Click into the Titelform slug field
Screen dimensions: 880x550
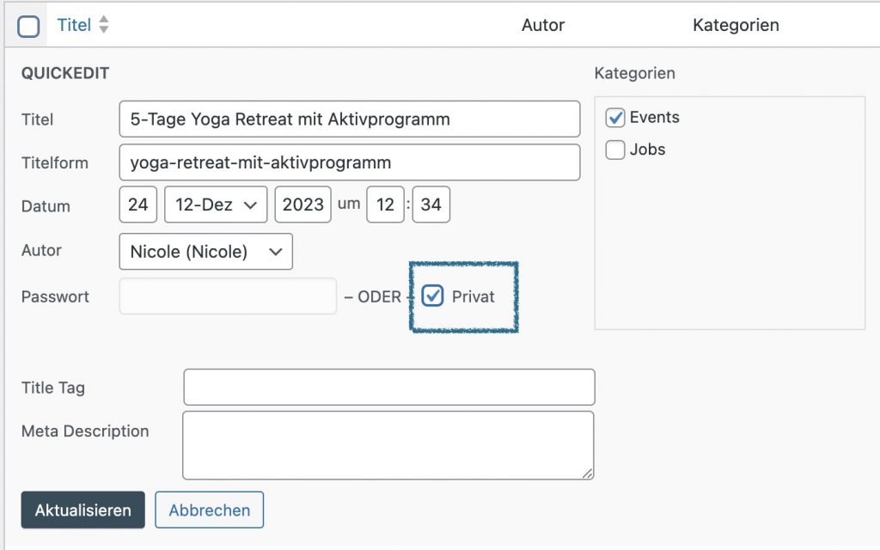click(x=349, y=162)
